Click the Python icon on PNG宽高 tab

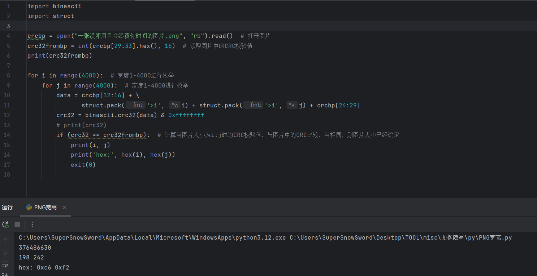pos(29,208)
